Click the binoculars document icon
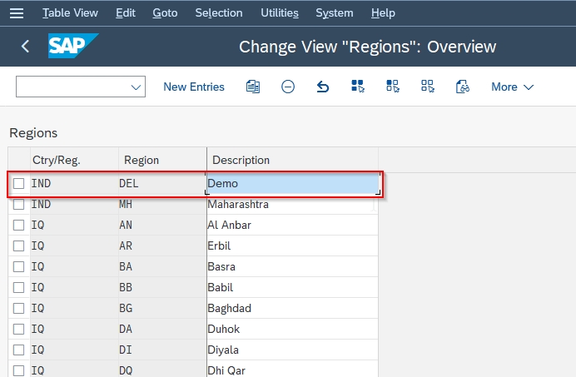This screenshot has width=576, height=377. click(462, 87)
